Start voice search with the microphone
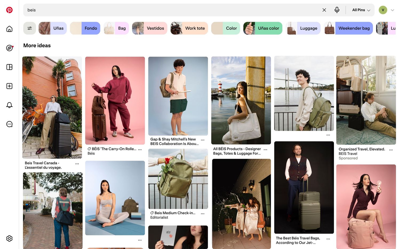400x249 pixels. tap(337, 10)
